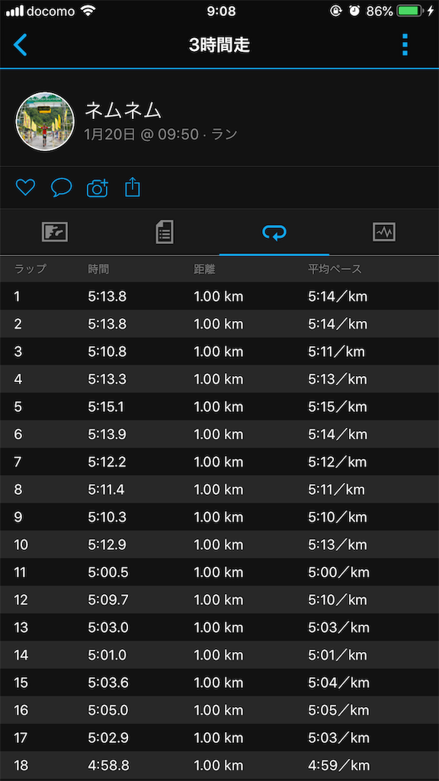
Task: Open the three-dot more options menu
Action: click(405, 45)
